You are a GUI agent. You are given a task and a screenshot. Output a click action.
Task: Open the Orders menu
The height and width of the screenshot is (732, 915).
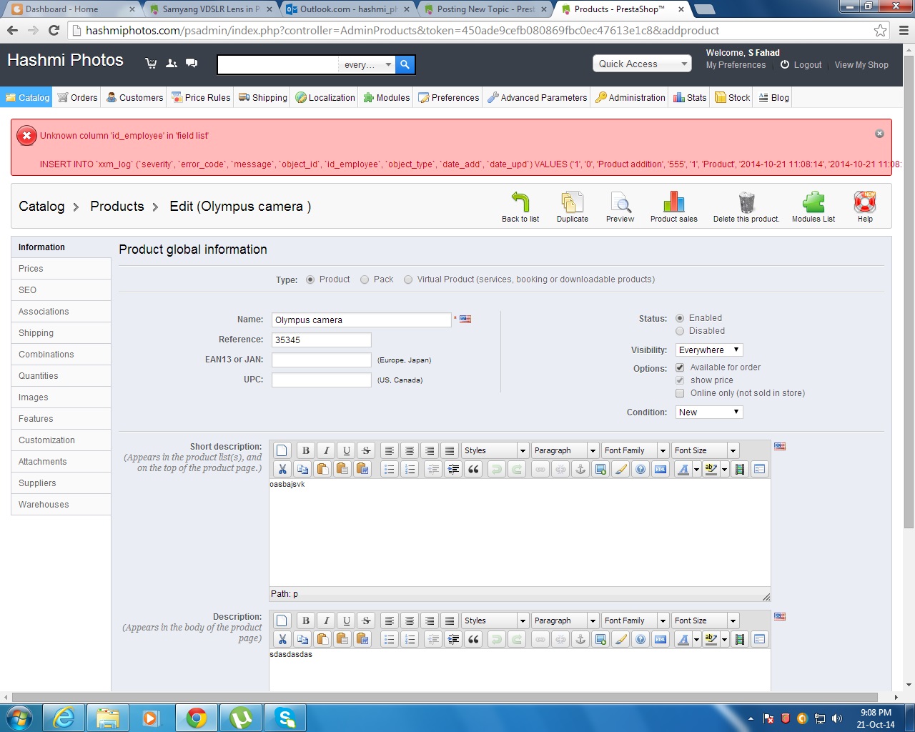click(x=77, y=98)
